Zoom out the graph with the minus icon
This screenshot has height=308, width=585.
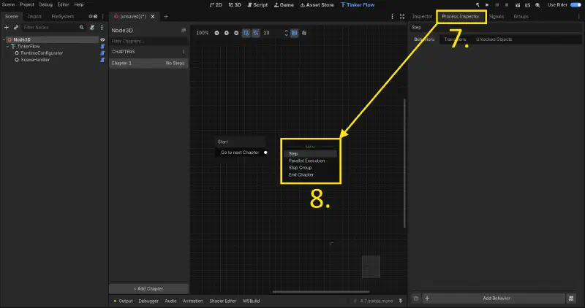(x=216, y=33)
